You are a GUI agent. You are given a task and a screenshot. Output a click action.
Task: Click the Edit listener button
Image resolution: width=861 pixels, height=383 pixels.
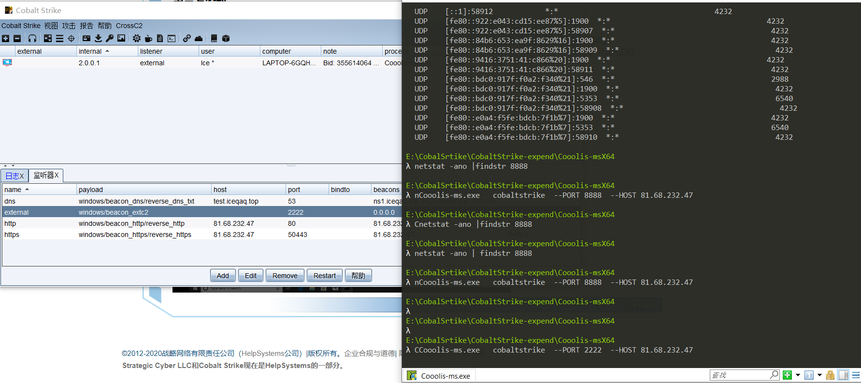tap(251, 276)
